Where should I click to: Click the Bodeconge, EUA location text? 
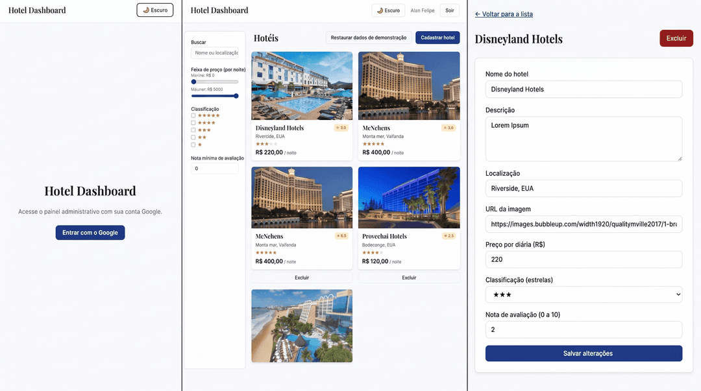[378, 245]
